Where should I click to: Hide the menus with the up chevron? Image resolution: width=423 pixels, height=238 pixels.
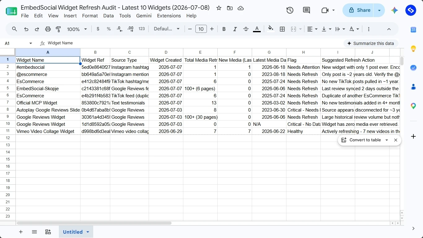click(x=389, y=29)
